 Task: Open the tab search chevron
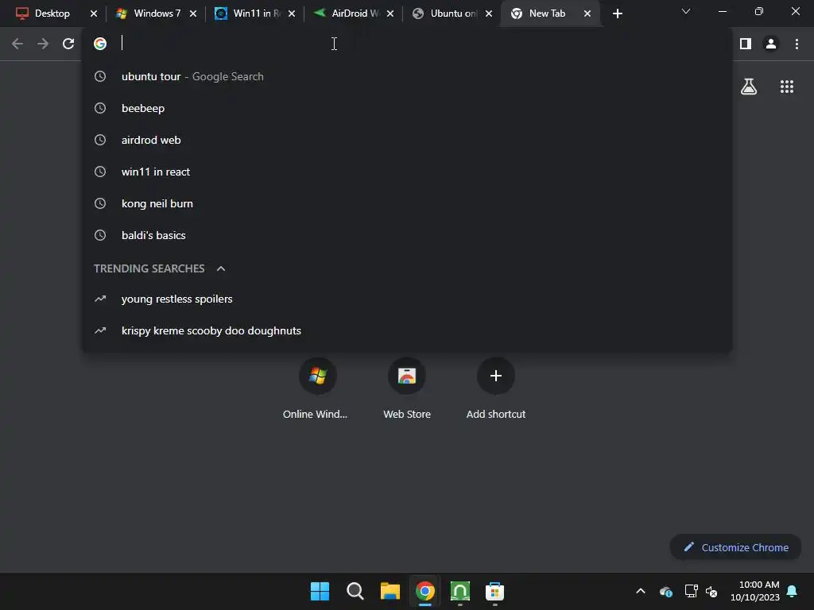686,11
